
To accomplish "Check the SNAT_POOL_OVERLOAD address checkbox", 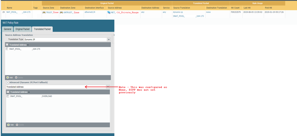I will [8, 96].
